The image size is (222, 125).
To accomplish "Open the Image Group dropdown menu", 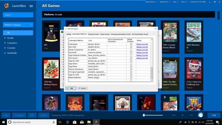I will pos(151,2).
